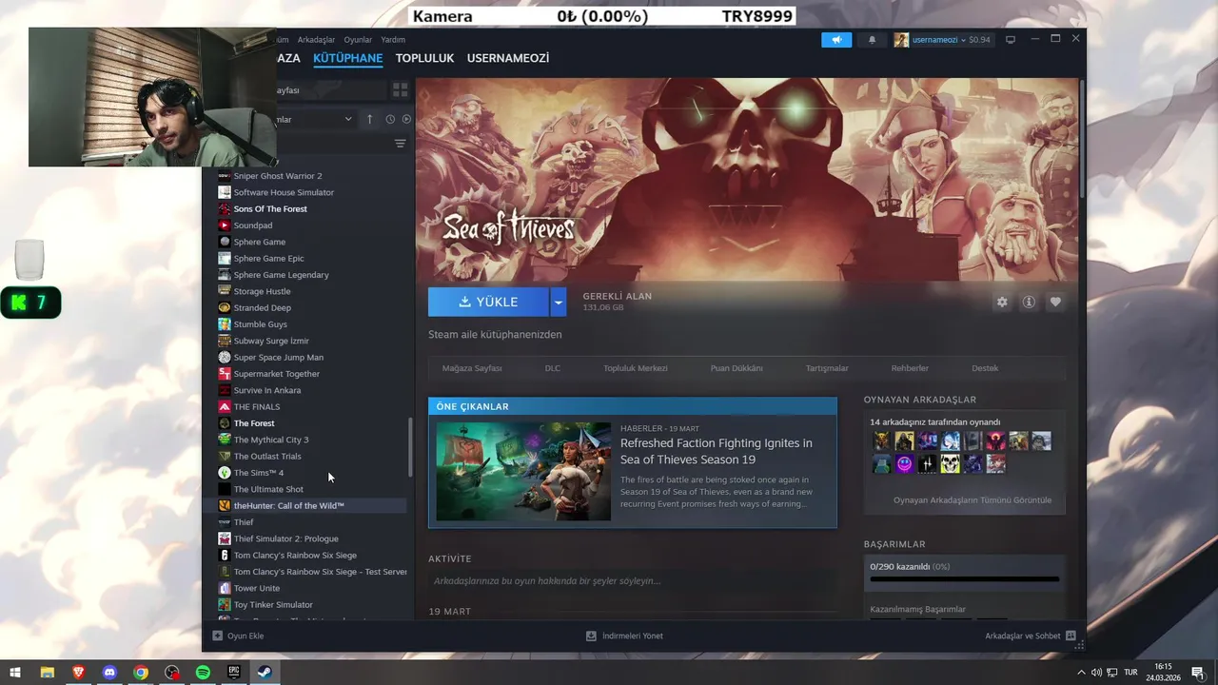The image size is (1218, 685).
Task: Open Spotify from the taskbar
Action: [x=203, y=673]
